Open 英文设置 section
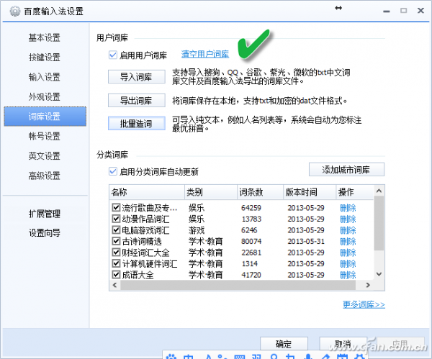 [x=45, y=156]
